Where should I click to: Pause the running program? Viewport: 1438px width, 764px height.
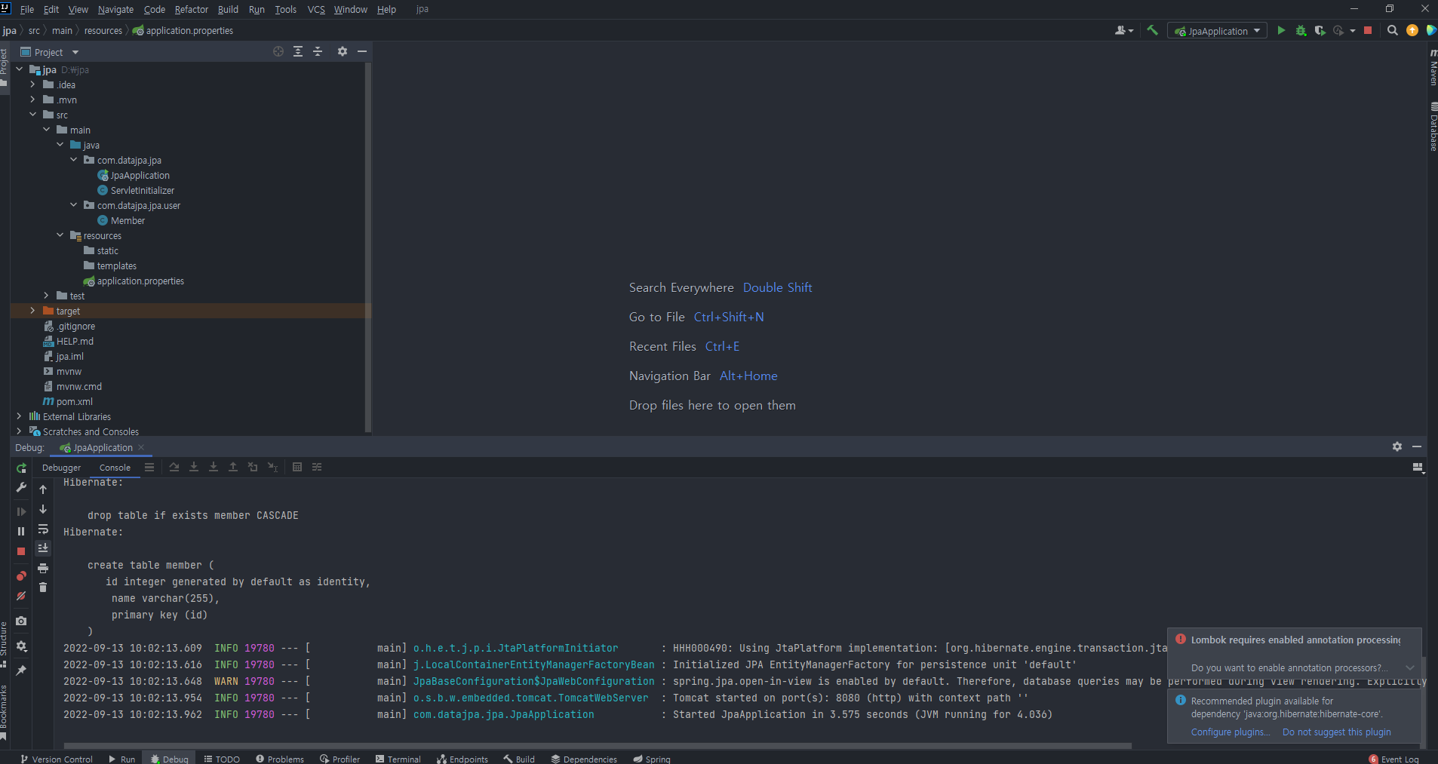(21, 531)
